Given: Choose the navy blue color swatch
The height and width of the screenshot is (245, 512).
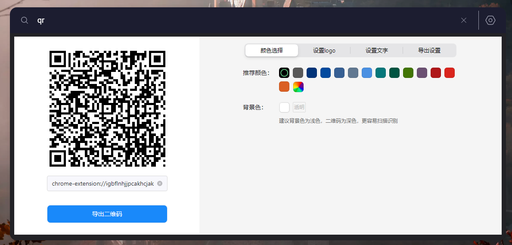Looking at the screenshot, I should pos(312,72).
